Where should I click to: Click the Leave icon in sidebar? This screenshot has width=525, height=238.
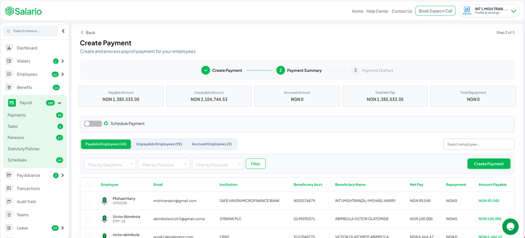(9, 228)
